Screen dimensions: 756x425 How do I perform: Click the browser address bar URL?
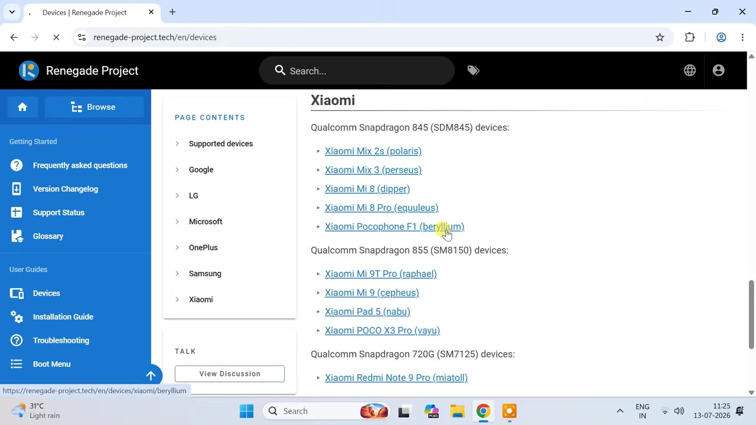coord(155,37)
